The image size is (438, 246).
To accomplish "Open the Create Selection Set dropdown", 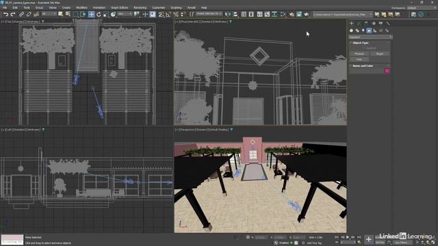I will coord(209,14).
